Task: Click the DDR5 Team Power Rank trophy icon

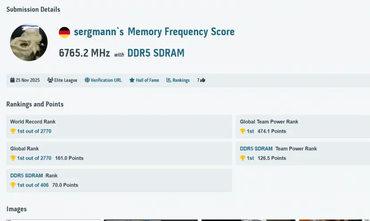Action: pyautogui.click(x=243, y=158)
